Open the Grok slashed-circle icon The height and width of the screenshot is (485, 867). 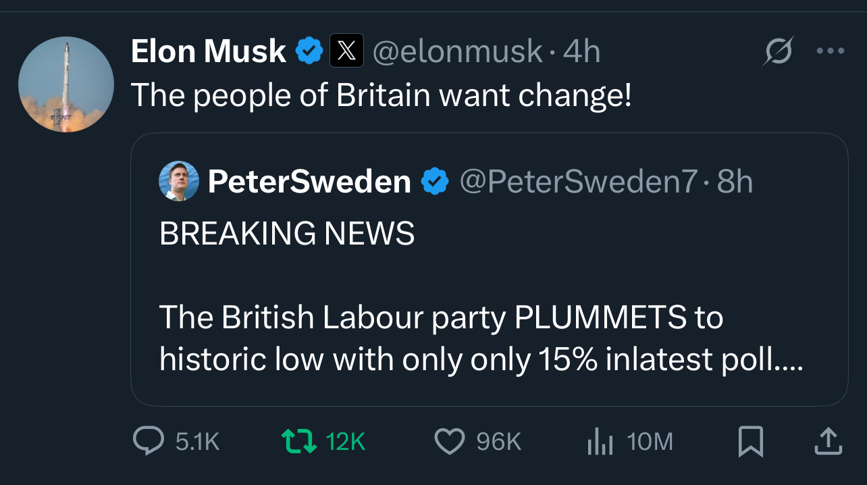point(779,51)
